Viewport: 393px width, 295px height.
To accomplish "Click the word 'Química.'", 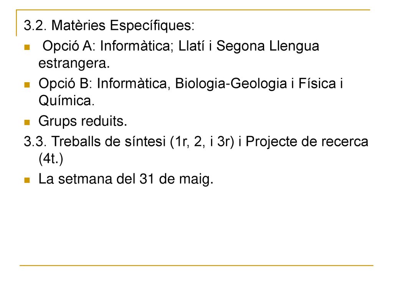I will 66,101.
